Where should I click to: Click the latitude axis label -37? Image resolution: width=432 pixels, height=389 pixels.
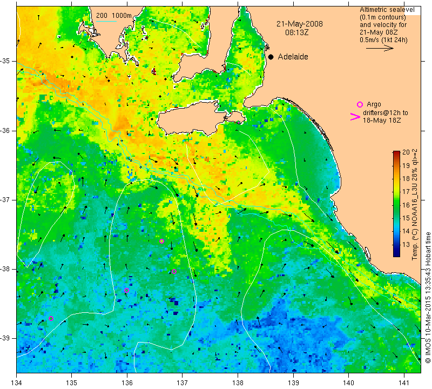(4, 199)
